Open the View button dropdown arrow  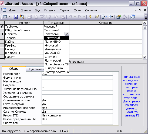[x=10, y=17]
